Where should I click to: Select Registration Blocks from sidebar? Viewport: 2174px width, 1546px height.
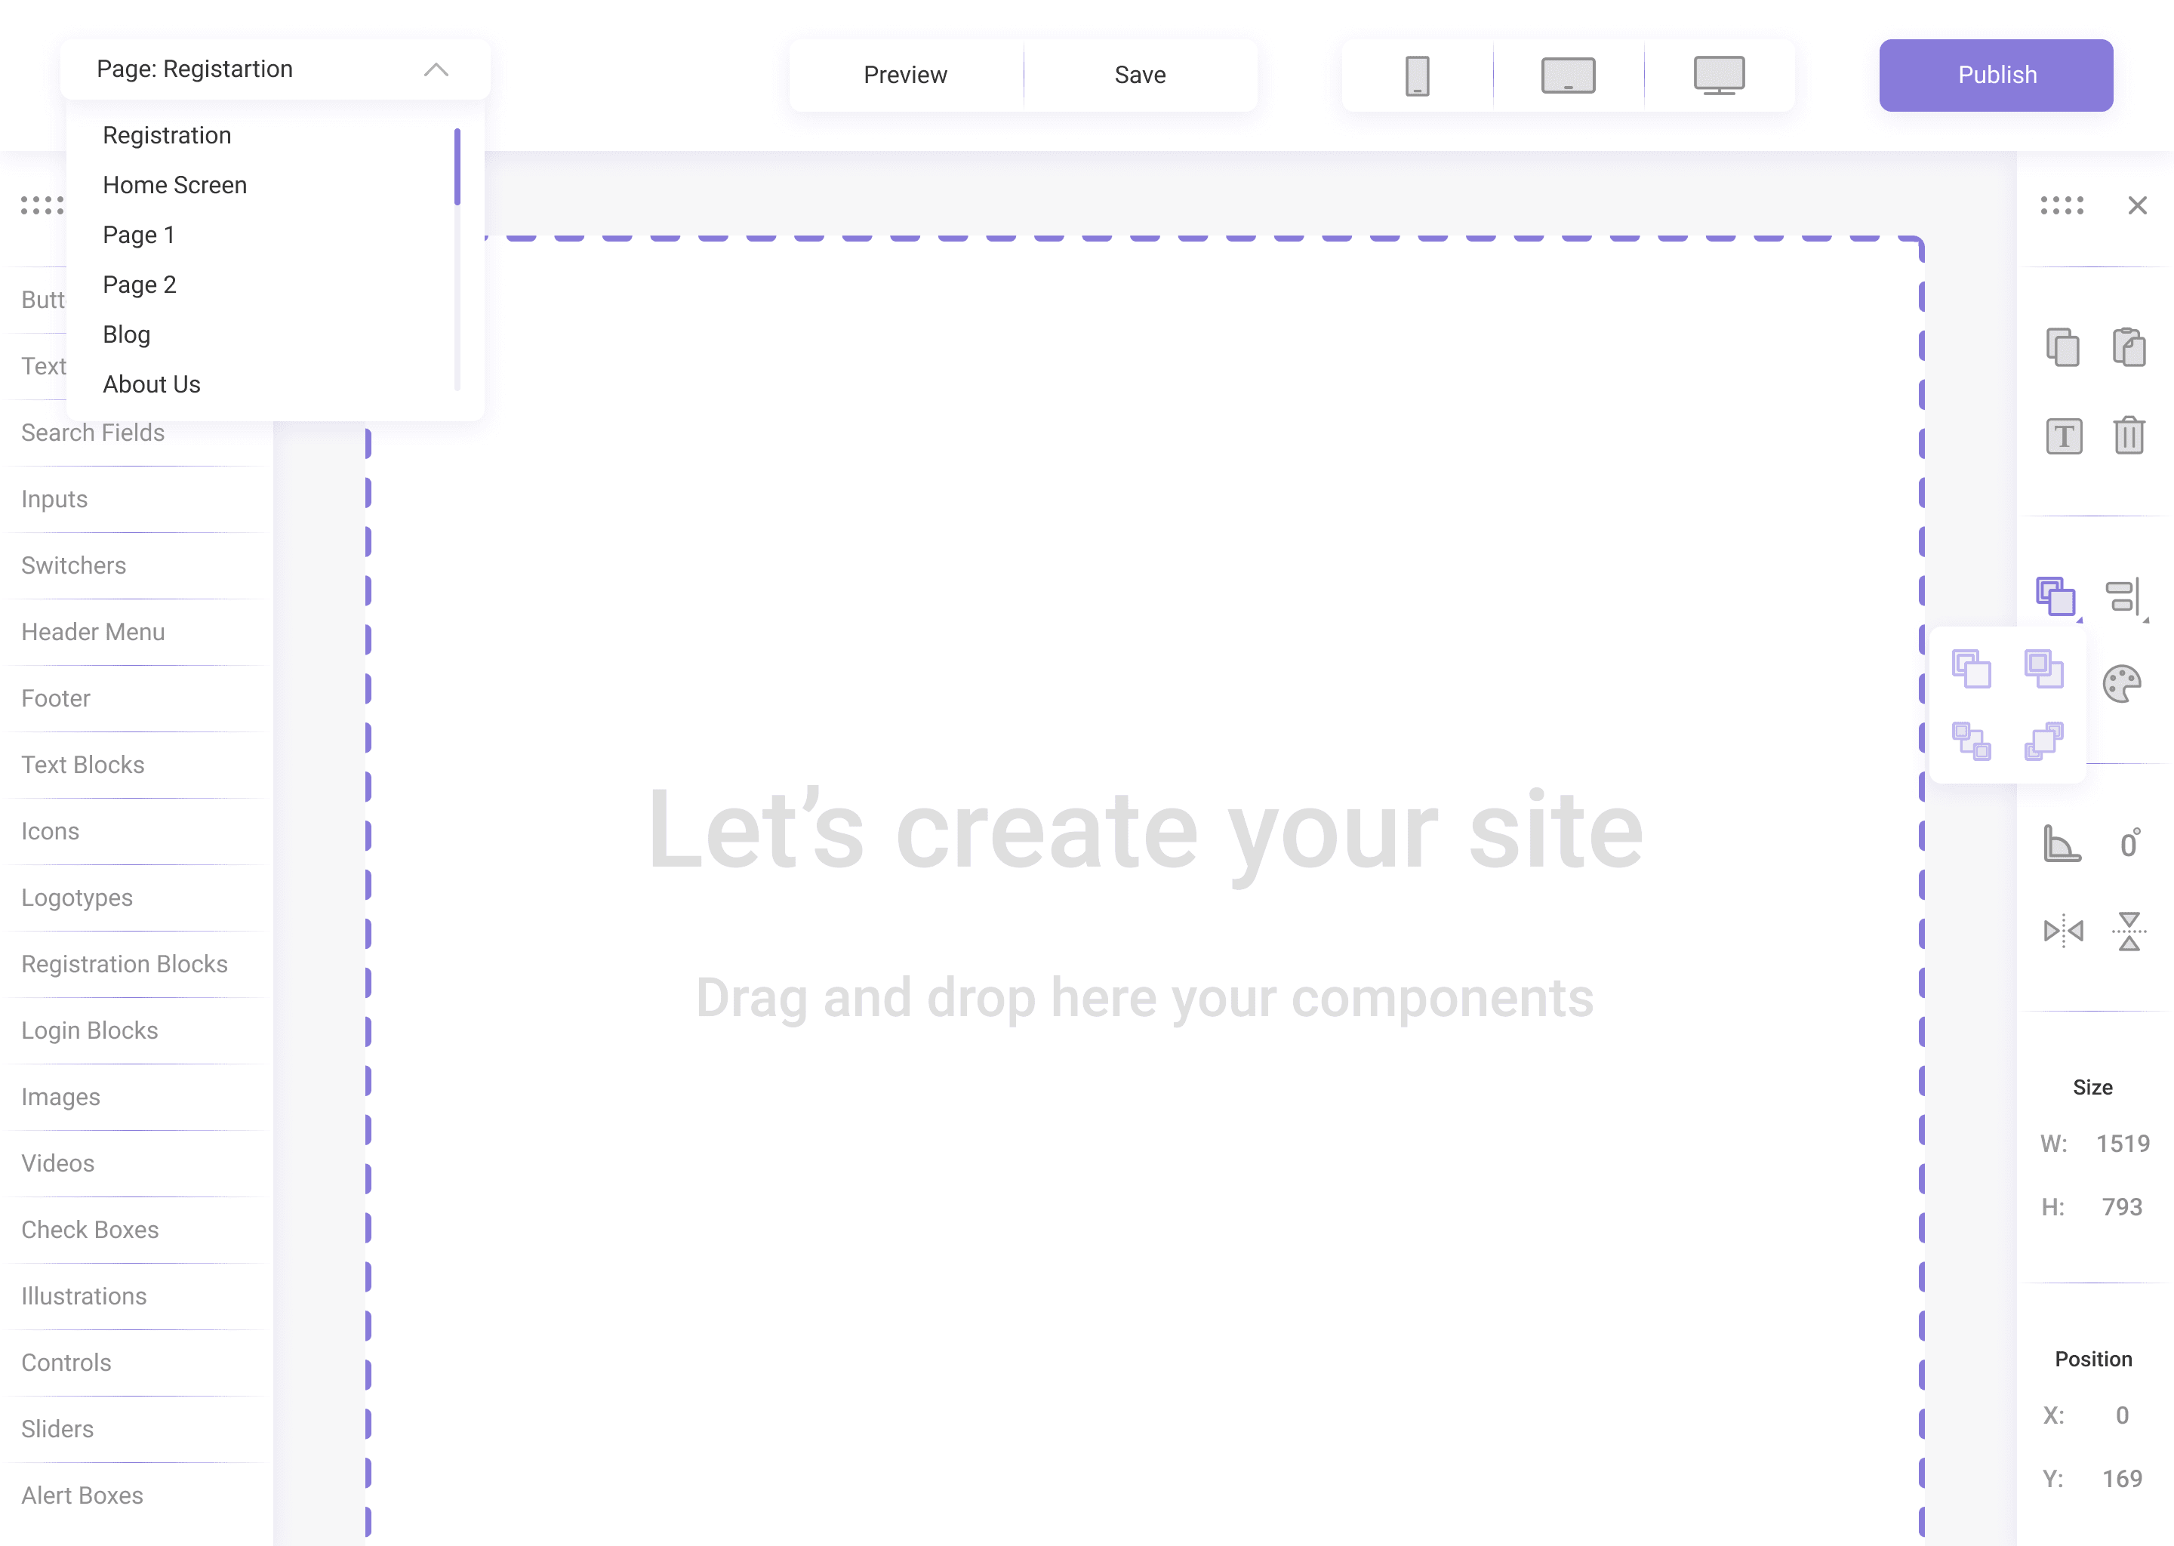coord(125,964)
